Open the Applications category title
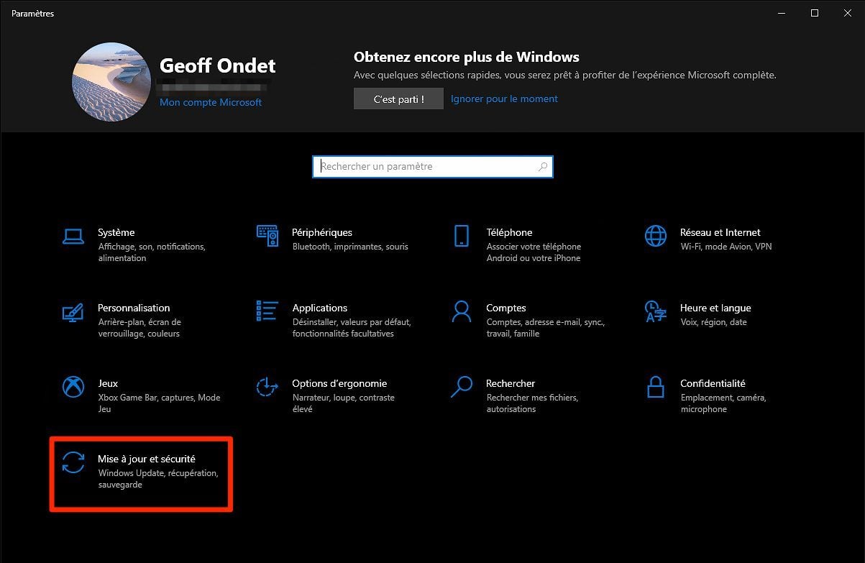This screenshot has width=865, height=563. [x=320, y=308]
